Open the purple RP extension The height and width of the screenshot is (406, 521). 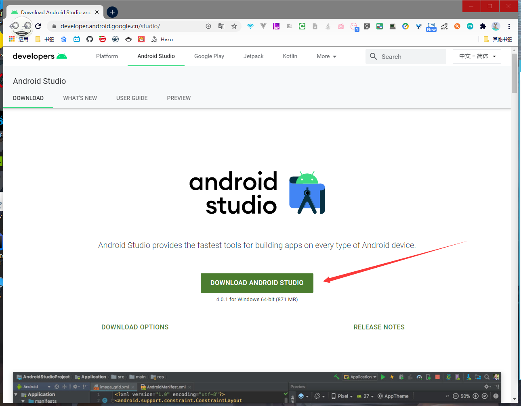tap(276, 26)
